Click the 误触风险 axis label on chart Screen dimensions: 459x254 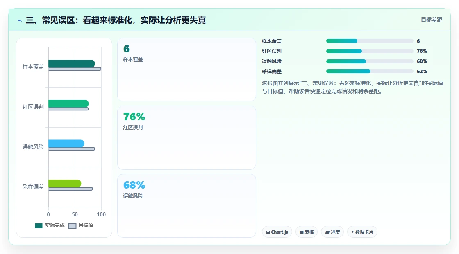(33, 147)
